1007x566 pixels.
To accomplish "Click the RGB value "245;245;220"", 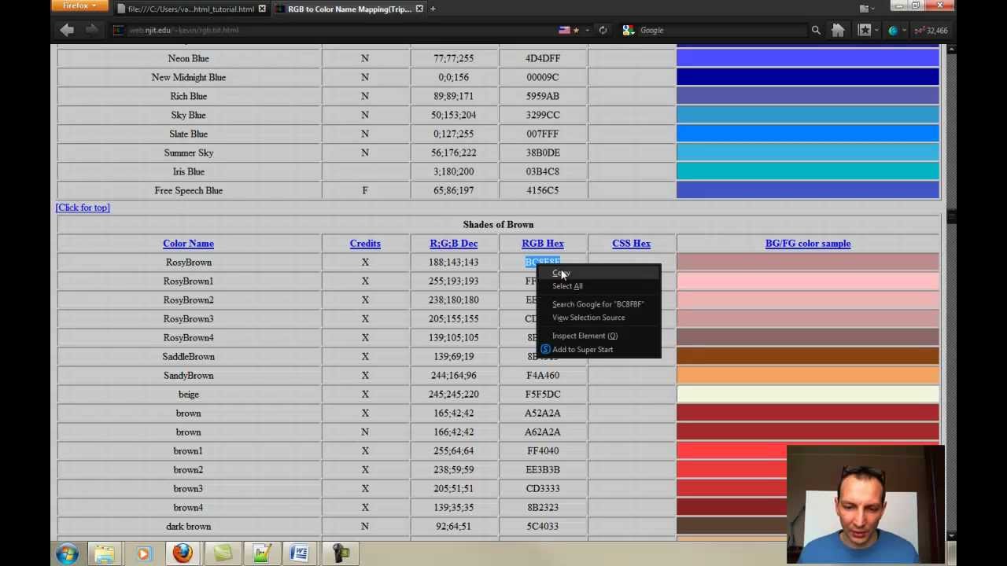I will pos(454,395).
